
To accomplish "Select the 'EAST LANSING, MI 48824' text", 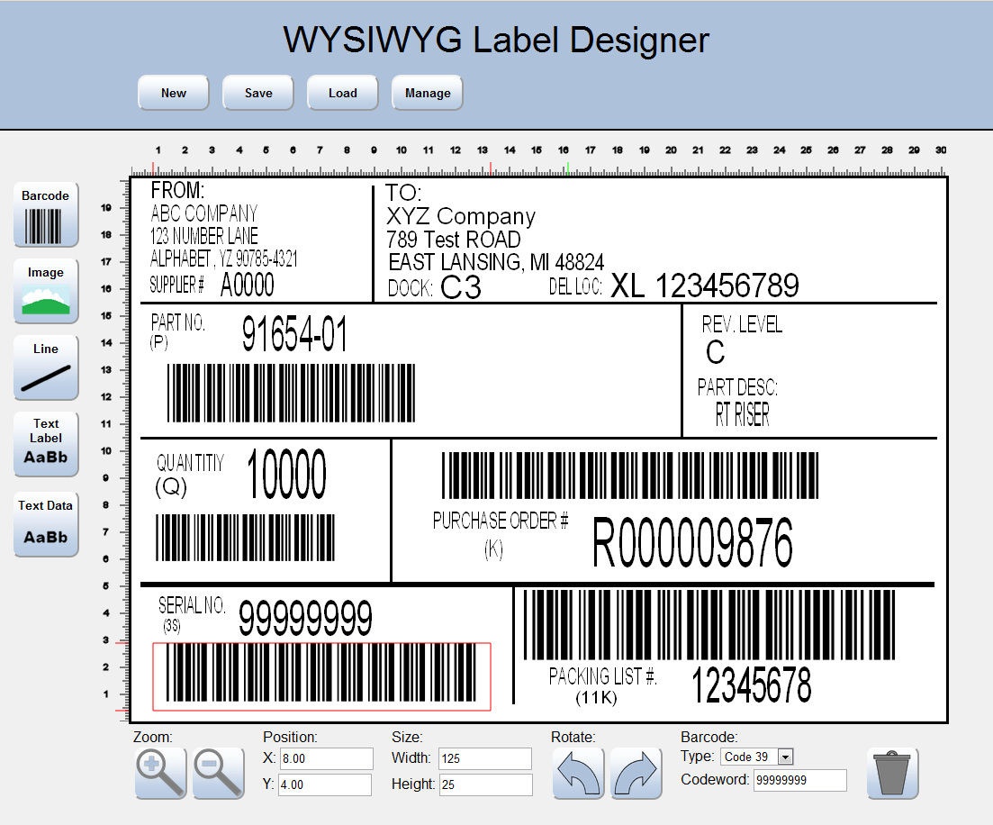I will click(x=497, y=262).
